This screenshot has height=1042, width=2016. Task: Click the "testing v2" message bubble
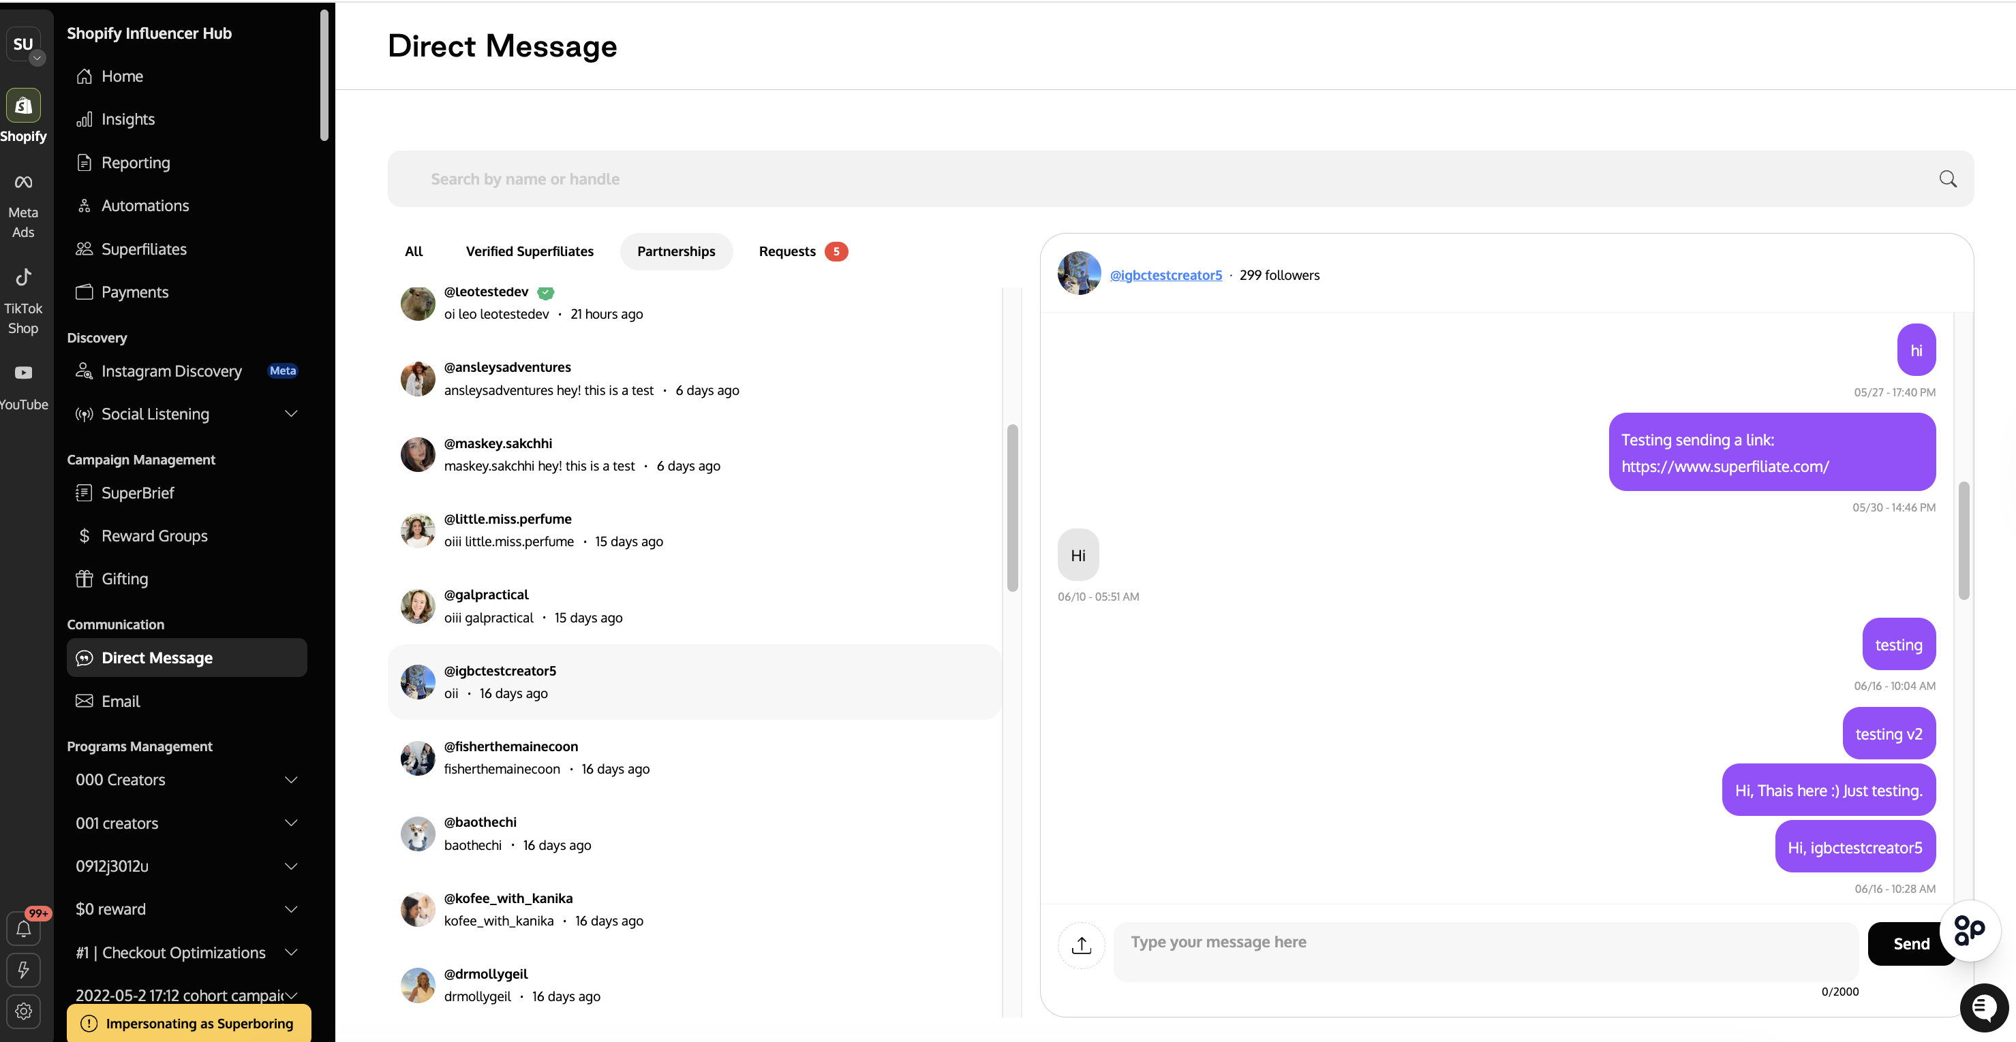click(x=1889, y=733)
